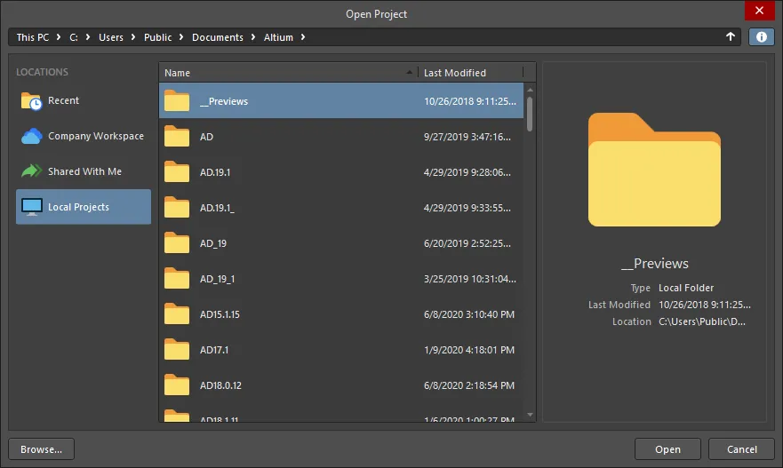Select the __Previews folder name

tap(224, 101)
